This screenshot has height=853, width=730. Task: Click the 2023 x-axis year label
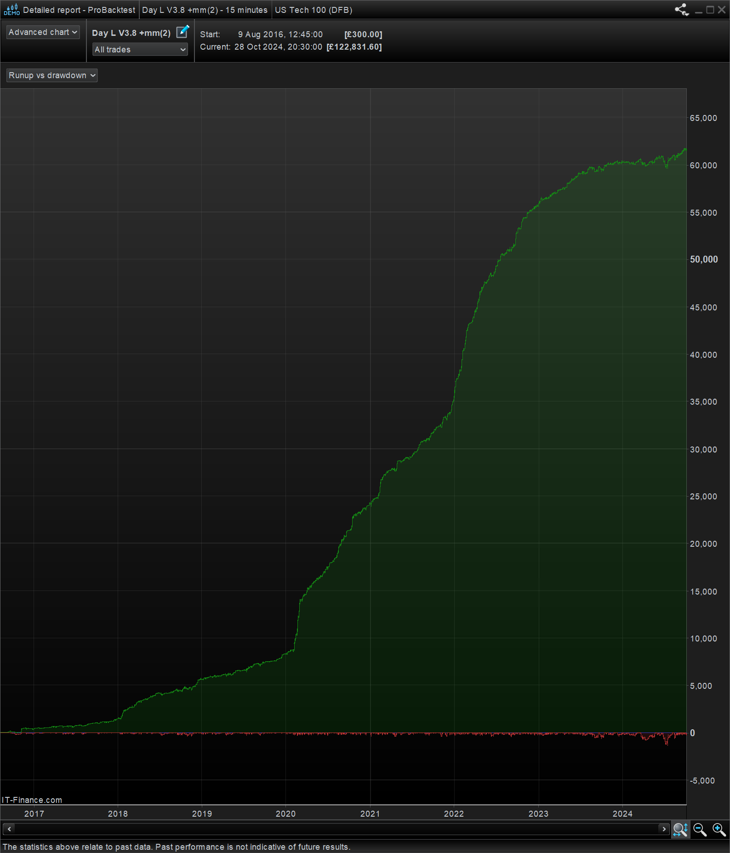click(538, 814)
